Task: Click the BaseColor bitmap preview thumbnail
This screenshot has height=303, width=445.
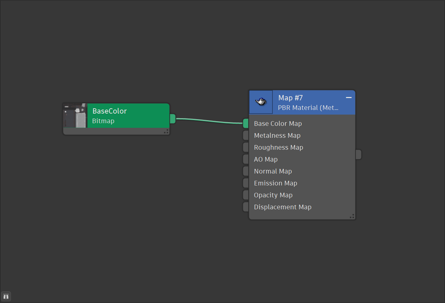Action: tap(75, 116)
